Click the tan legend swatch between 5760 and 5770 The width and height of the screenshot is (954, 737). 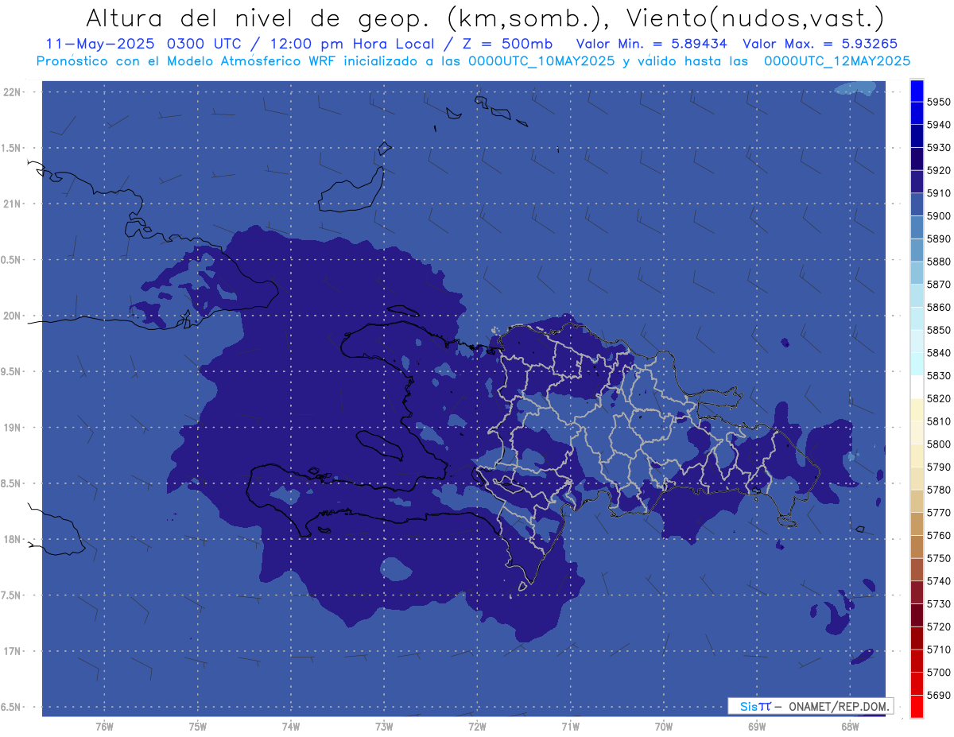(x=917, y=524)
